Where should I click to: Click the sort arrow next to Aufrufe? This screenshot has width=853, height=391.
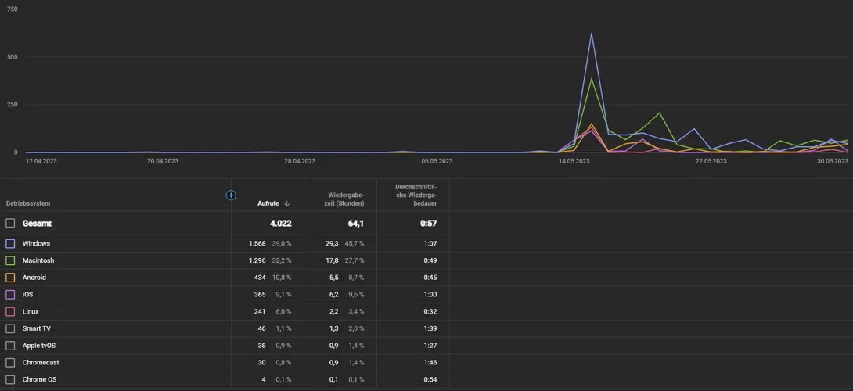(286, 203)
